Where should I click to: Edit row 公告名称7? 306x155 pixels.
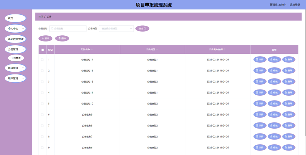pos(274,136)
